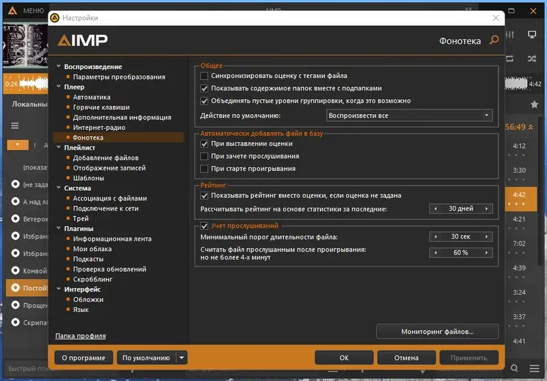Select Язык in settings tree
Image resolution: width=547 pixels, height=381 pixels.
tap(81, 309)
